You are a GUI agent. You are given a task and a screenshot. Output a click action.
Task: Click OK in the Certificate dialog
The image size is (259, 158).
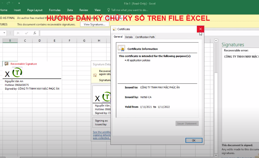[x=194, y=140]
